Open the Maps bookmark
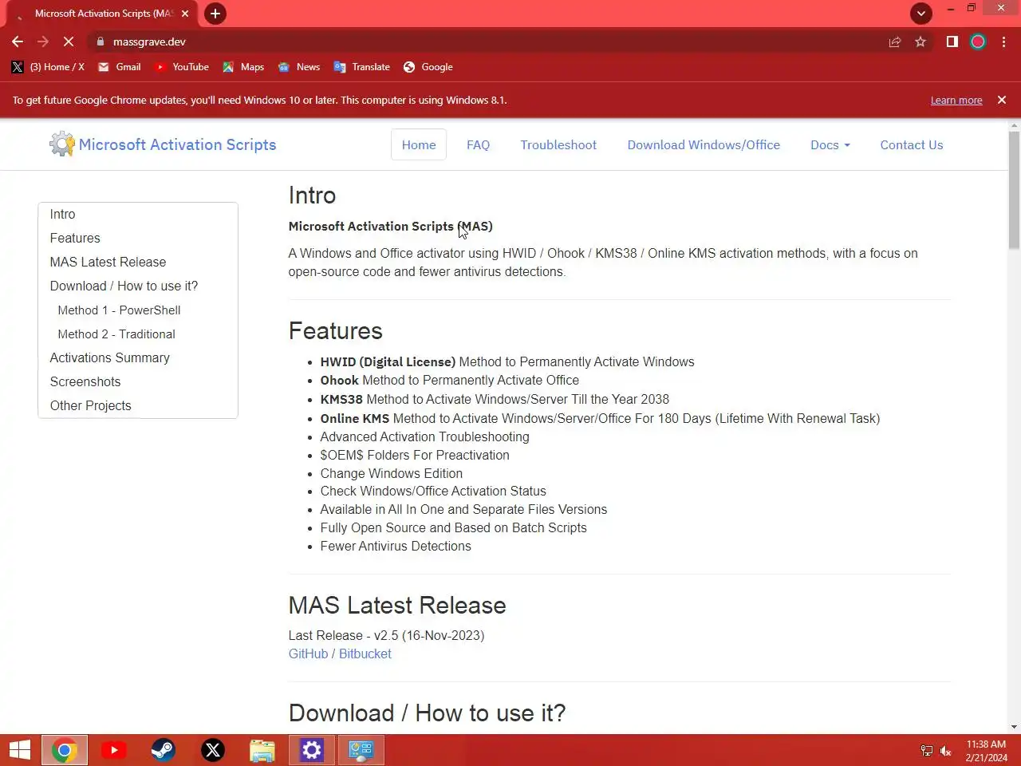The image size is (1021, 766). pos(243,67)
